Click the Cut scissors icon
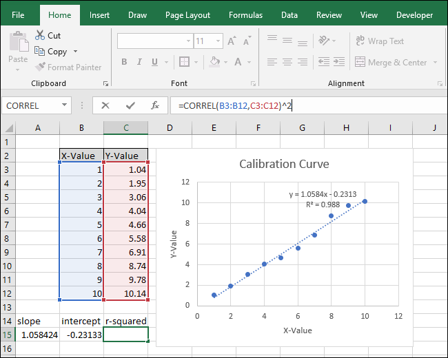Screen dimensions: 448x358 point(39,36)
